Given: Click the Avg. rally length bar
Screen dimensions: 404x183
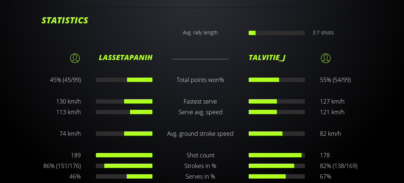Looking at the screenshot, I should (277, 33).
